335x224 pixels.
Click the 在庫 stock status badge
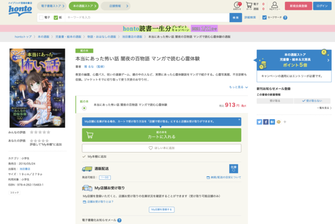click(x=234, y=168)
